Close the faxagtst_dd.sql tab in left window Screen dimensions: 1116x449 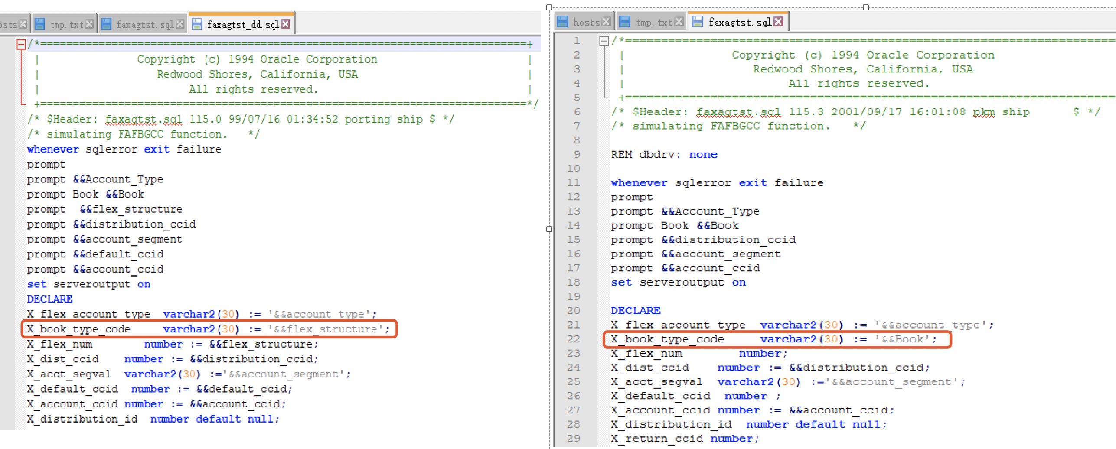pos(285,24)
